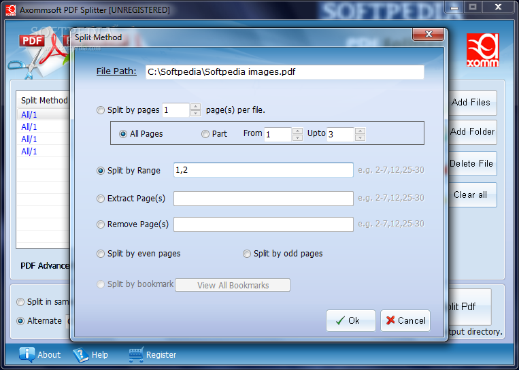
Task: Open Help via the question-mark book icon
Action: (81, 355)
